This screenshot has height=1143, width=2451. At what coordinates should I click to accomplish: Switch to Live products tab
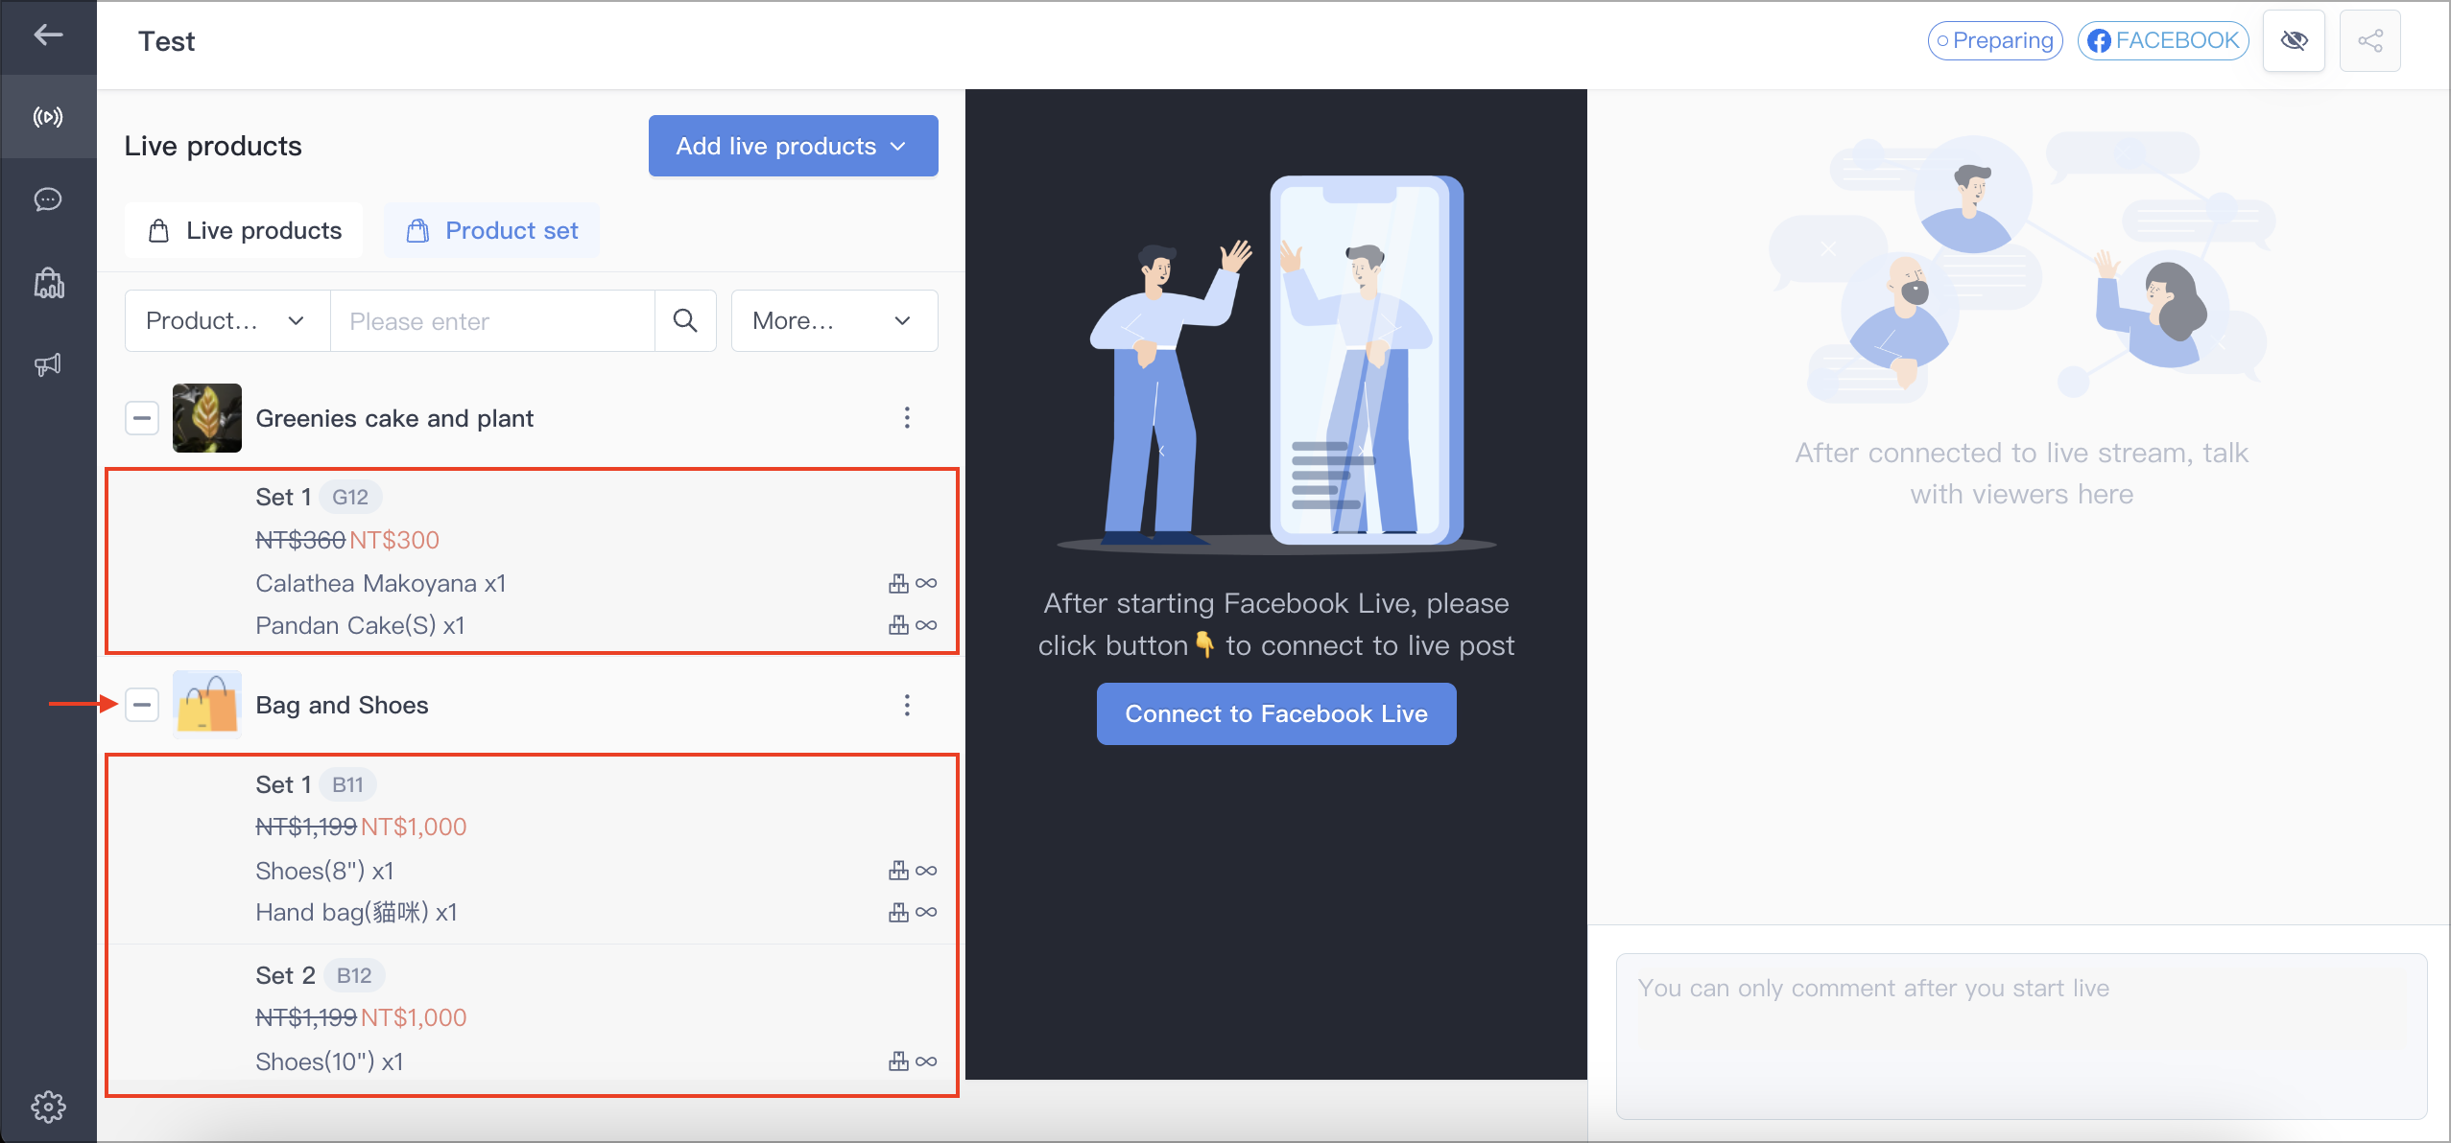coord(244,230)
